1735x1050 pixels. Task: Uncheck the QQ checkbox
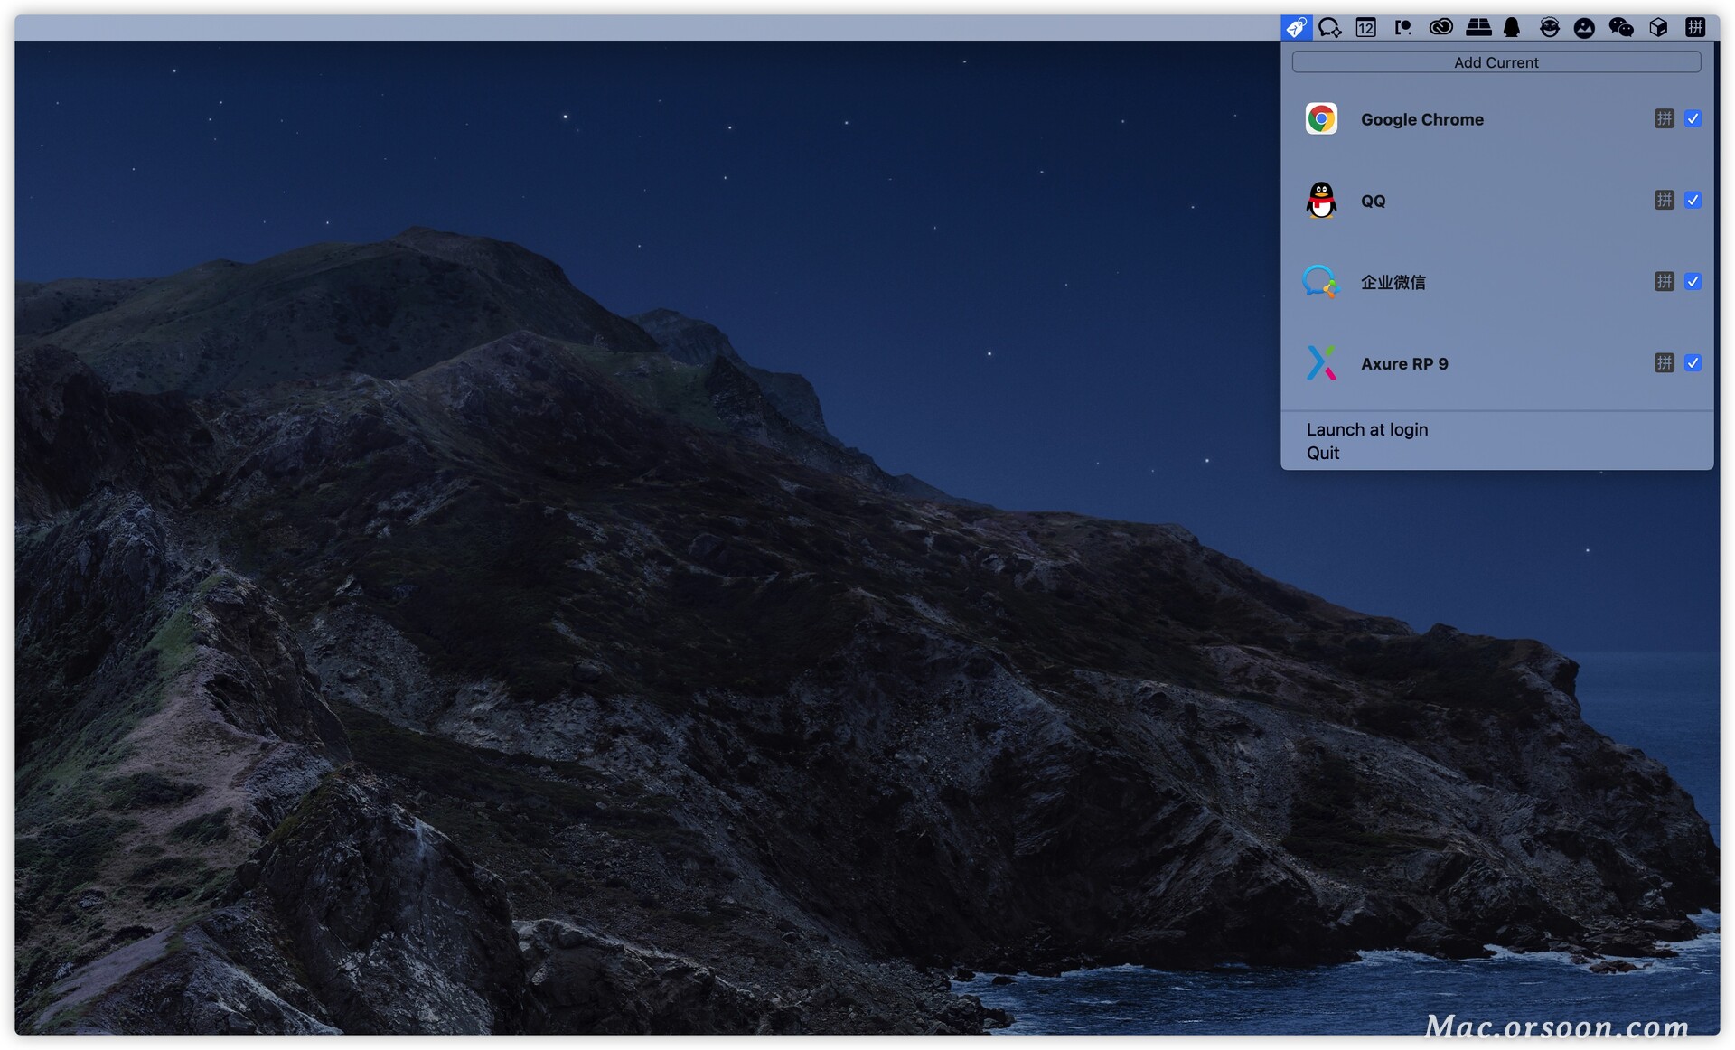pos(1693,200)
